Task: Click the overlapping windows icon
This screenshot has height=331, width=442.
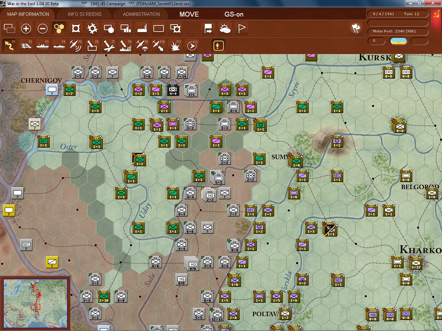Action: [9, 29]
